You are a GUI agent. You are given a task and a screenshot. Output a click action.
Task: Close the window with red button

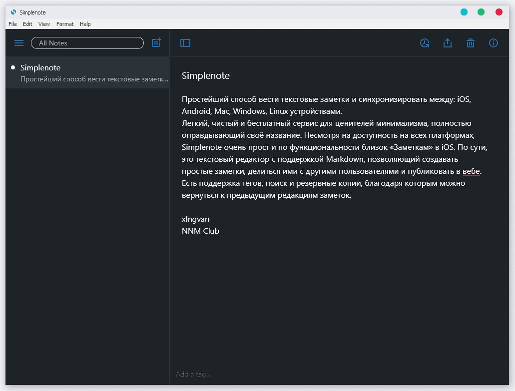[x=499, y=12]
